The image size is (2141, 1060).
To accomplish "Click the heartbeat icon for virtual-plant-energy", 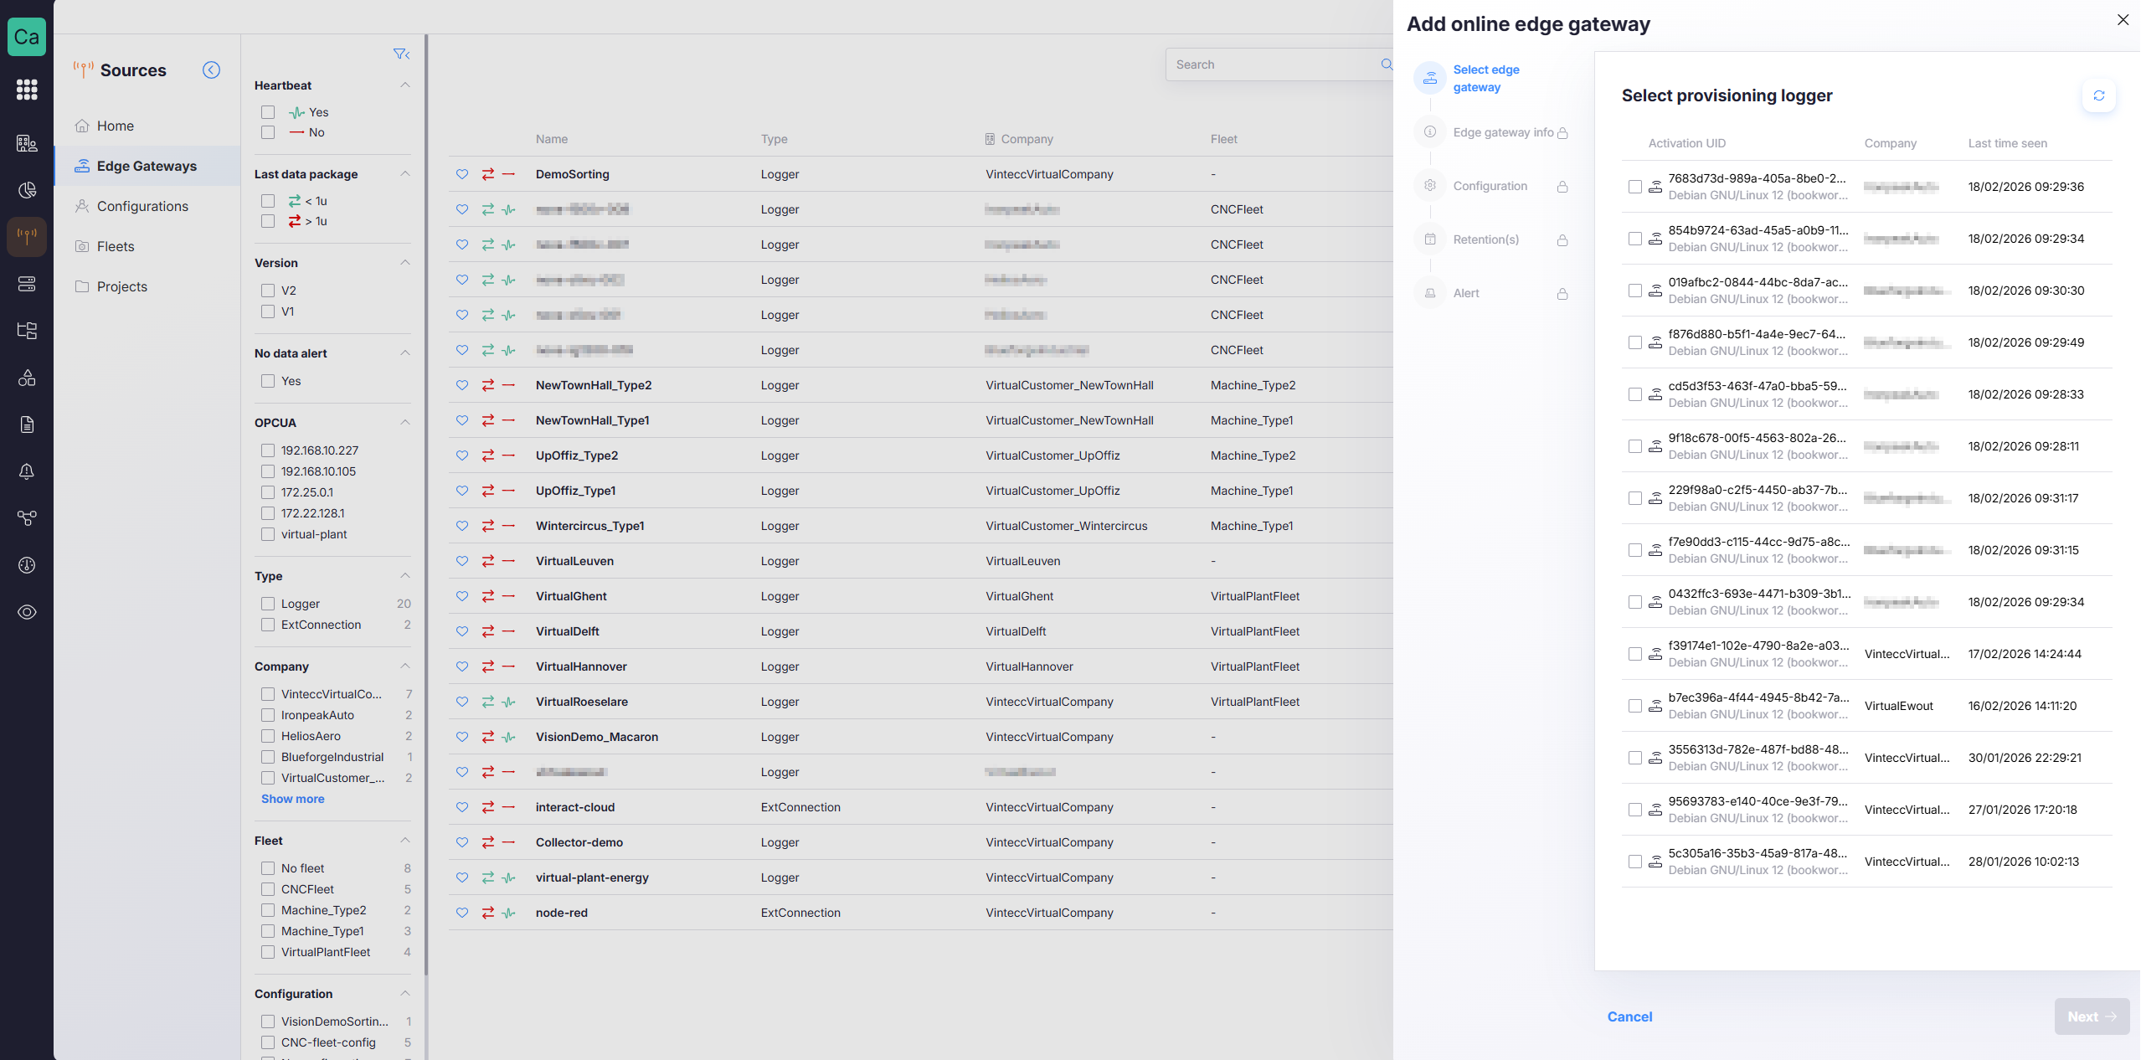I will (508, 877).
